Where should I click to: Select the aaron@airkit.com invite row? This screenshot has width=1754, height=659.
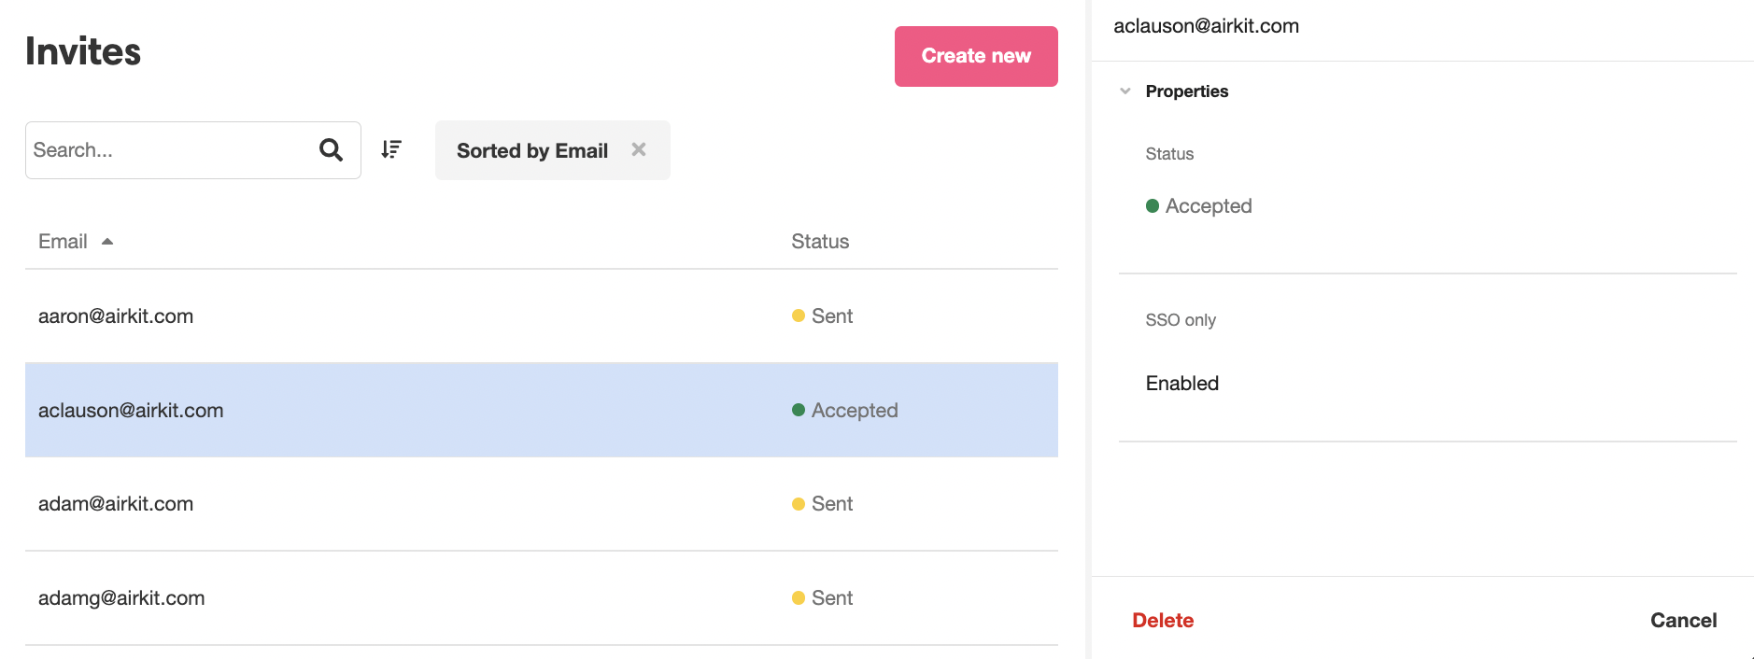(x=116, y=316)
